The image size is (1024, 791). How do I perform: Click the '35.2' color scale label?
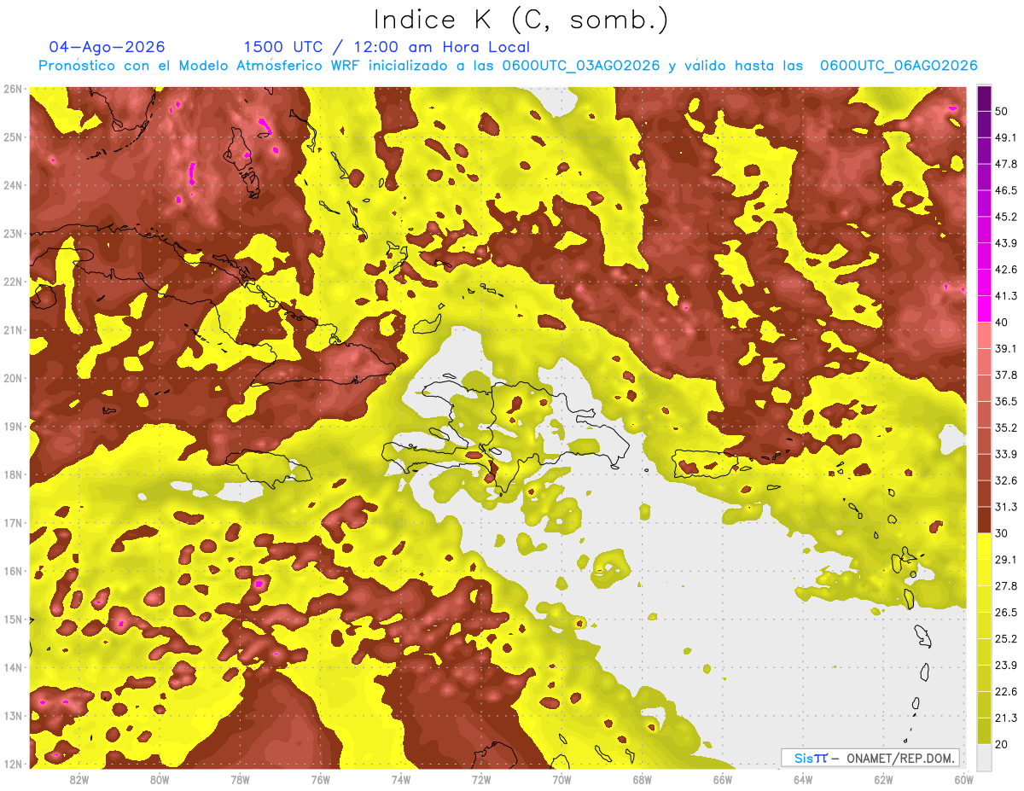coord(1006,427)
